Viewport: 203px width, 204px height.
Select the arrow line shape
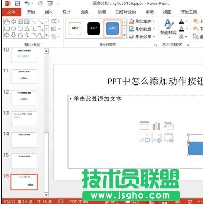click(40, 22)
